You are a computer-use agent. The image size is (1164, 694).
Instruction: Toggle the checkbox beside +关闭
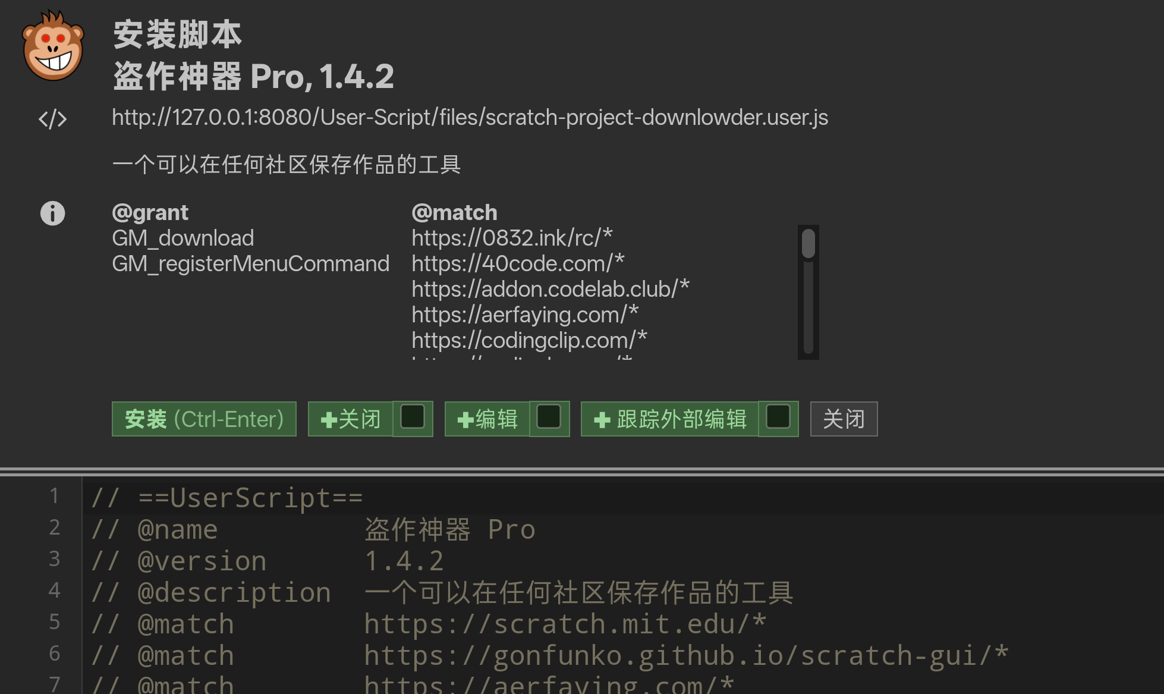tap(413, 417)
